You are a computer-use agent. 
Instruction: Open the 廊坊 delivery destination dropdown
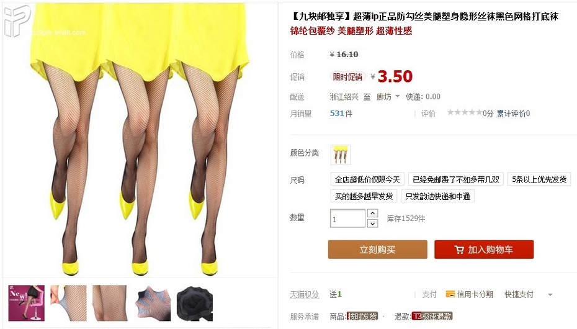tap(388, 97)
